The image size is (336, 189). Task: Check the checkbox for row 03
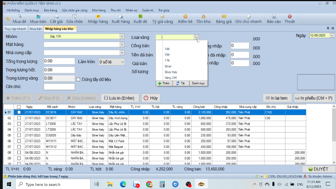tap(19, 124)
